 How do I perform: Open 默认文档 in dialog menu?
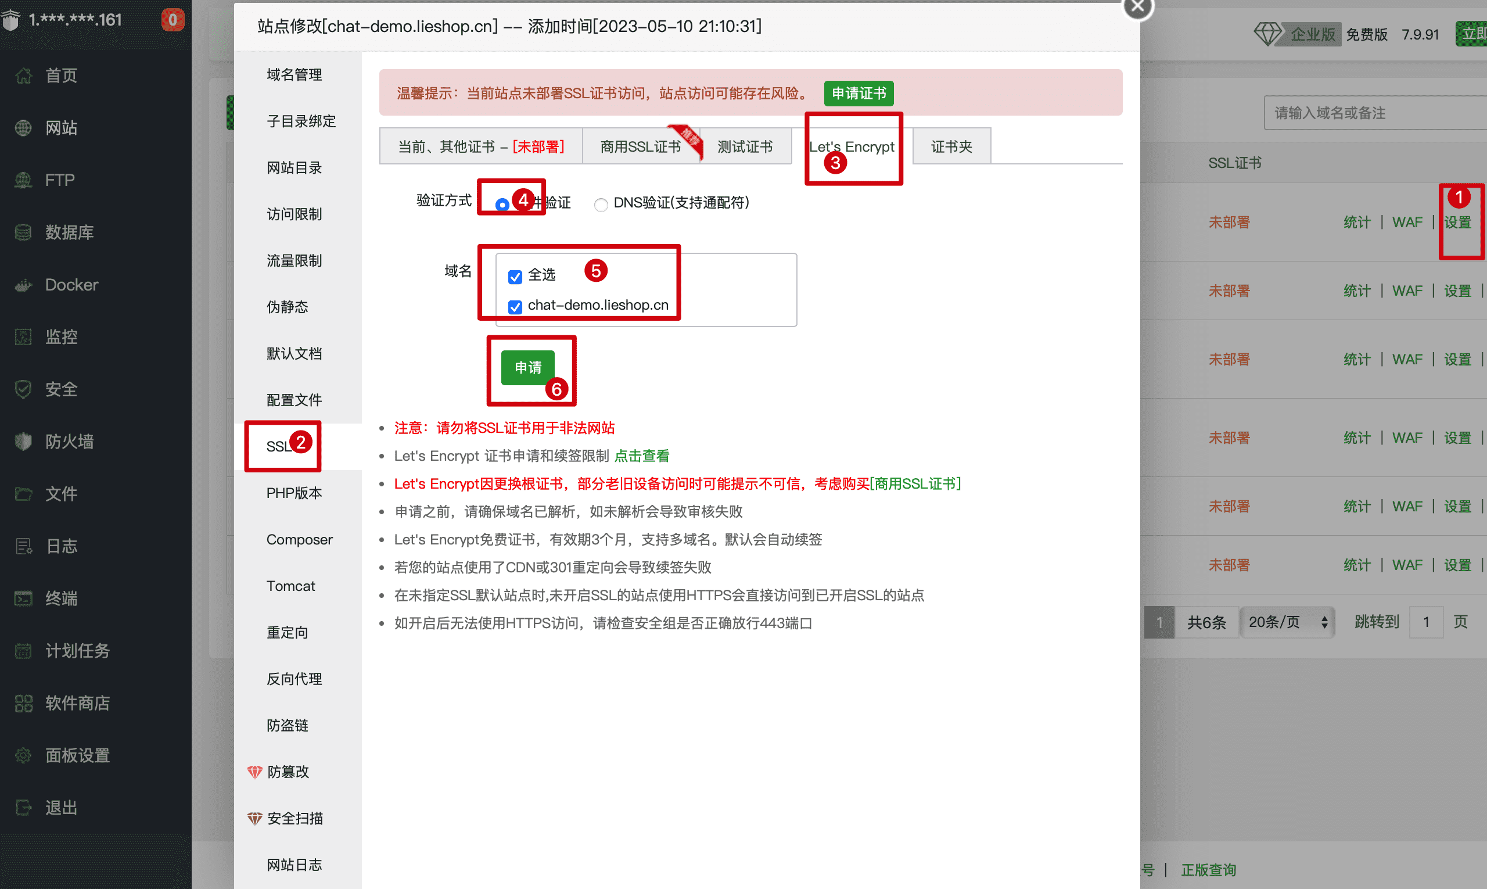click(298, 353)
